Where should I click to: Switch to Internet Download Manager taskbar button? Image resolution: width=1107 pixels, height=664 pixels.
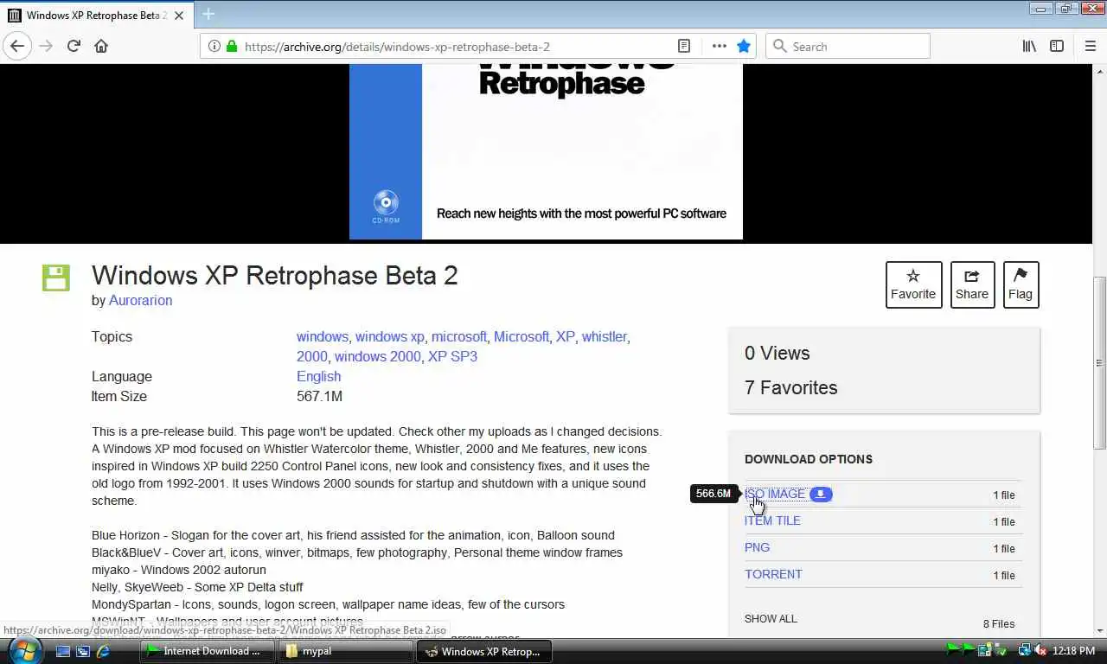pos(208,651)
